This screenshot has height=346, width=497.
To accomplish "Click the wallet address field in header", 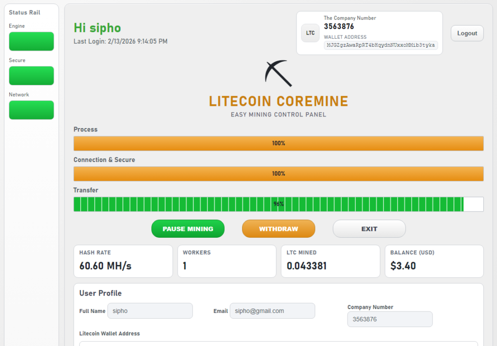I will click(x=381, y=45).
